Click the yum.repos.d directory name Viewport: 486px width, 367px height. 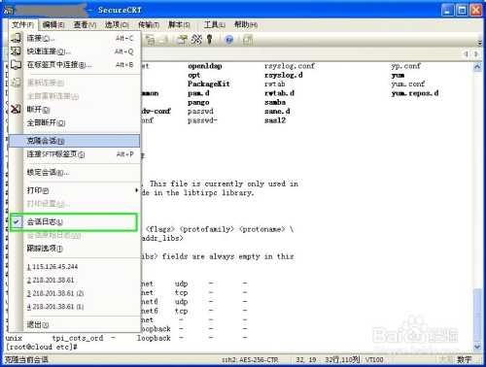(415, 93)
